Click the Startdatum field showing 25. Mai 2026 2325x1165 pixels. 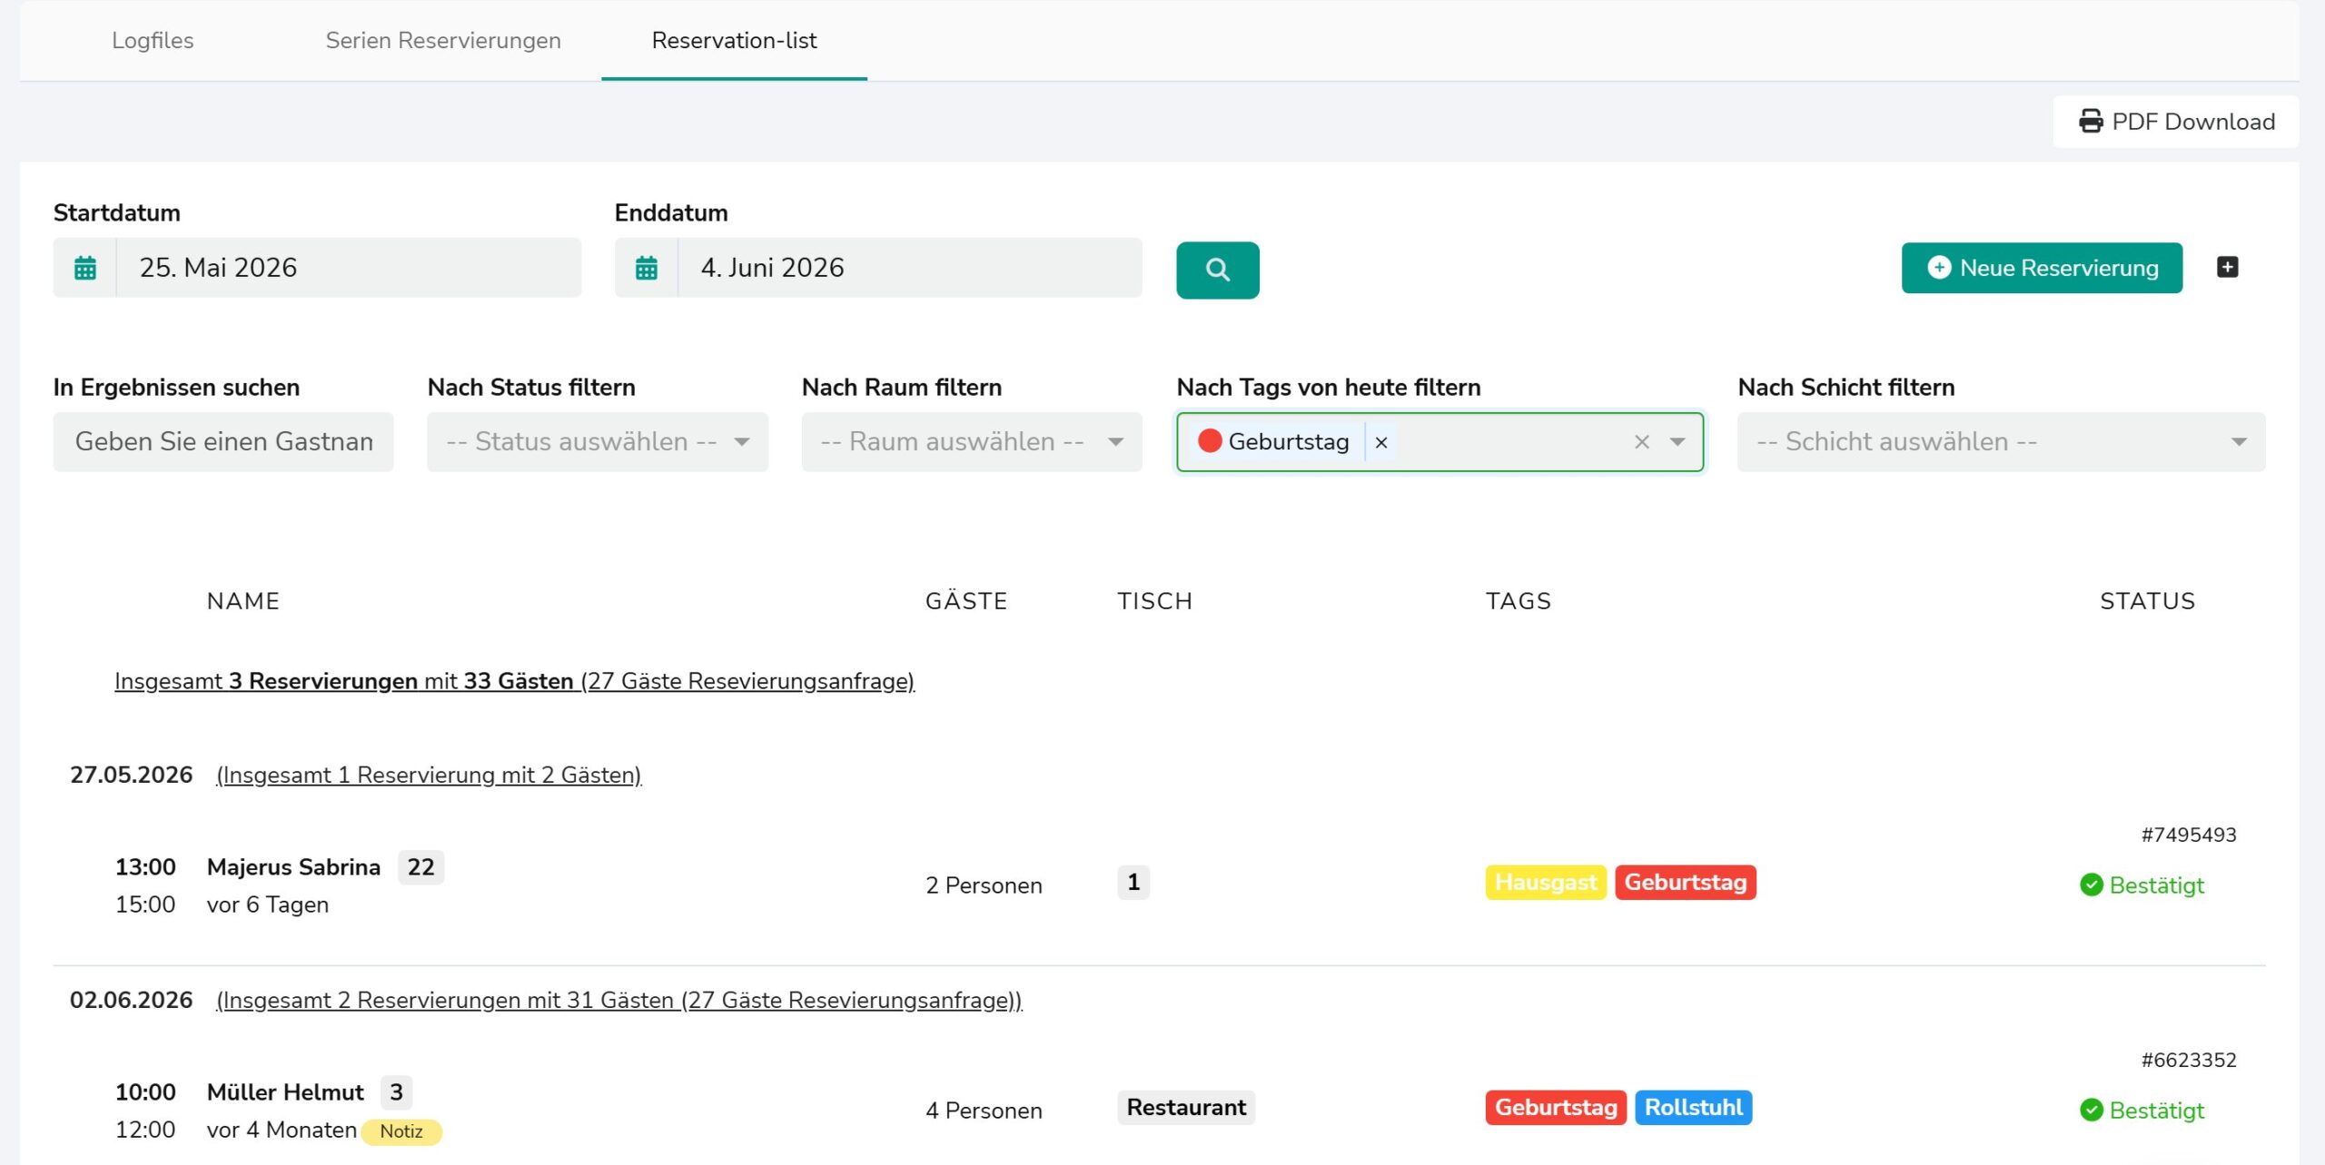click(x=349, y=268)
